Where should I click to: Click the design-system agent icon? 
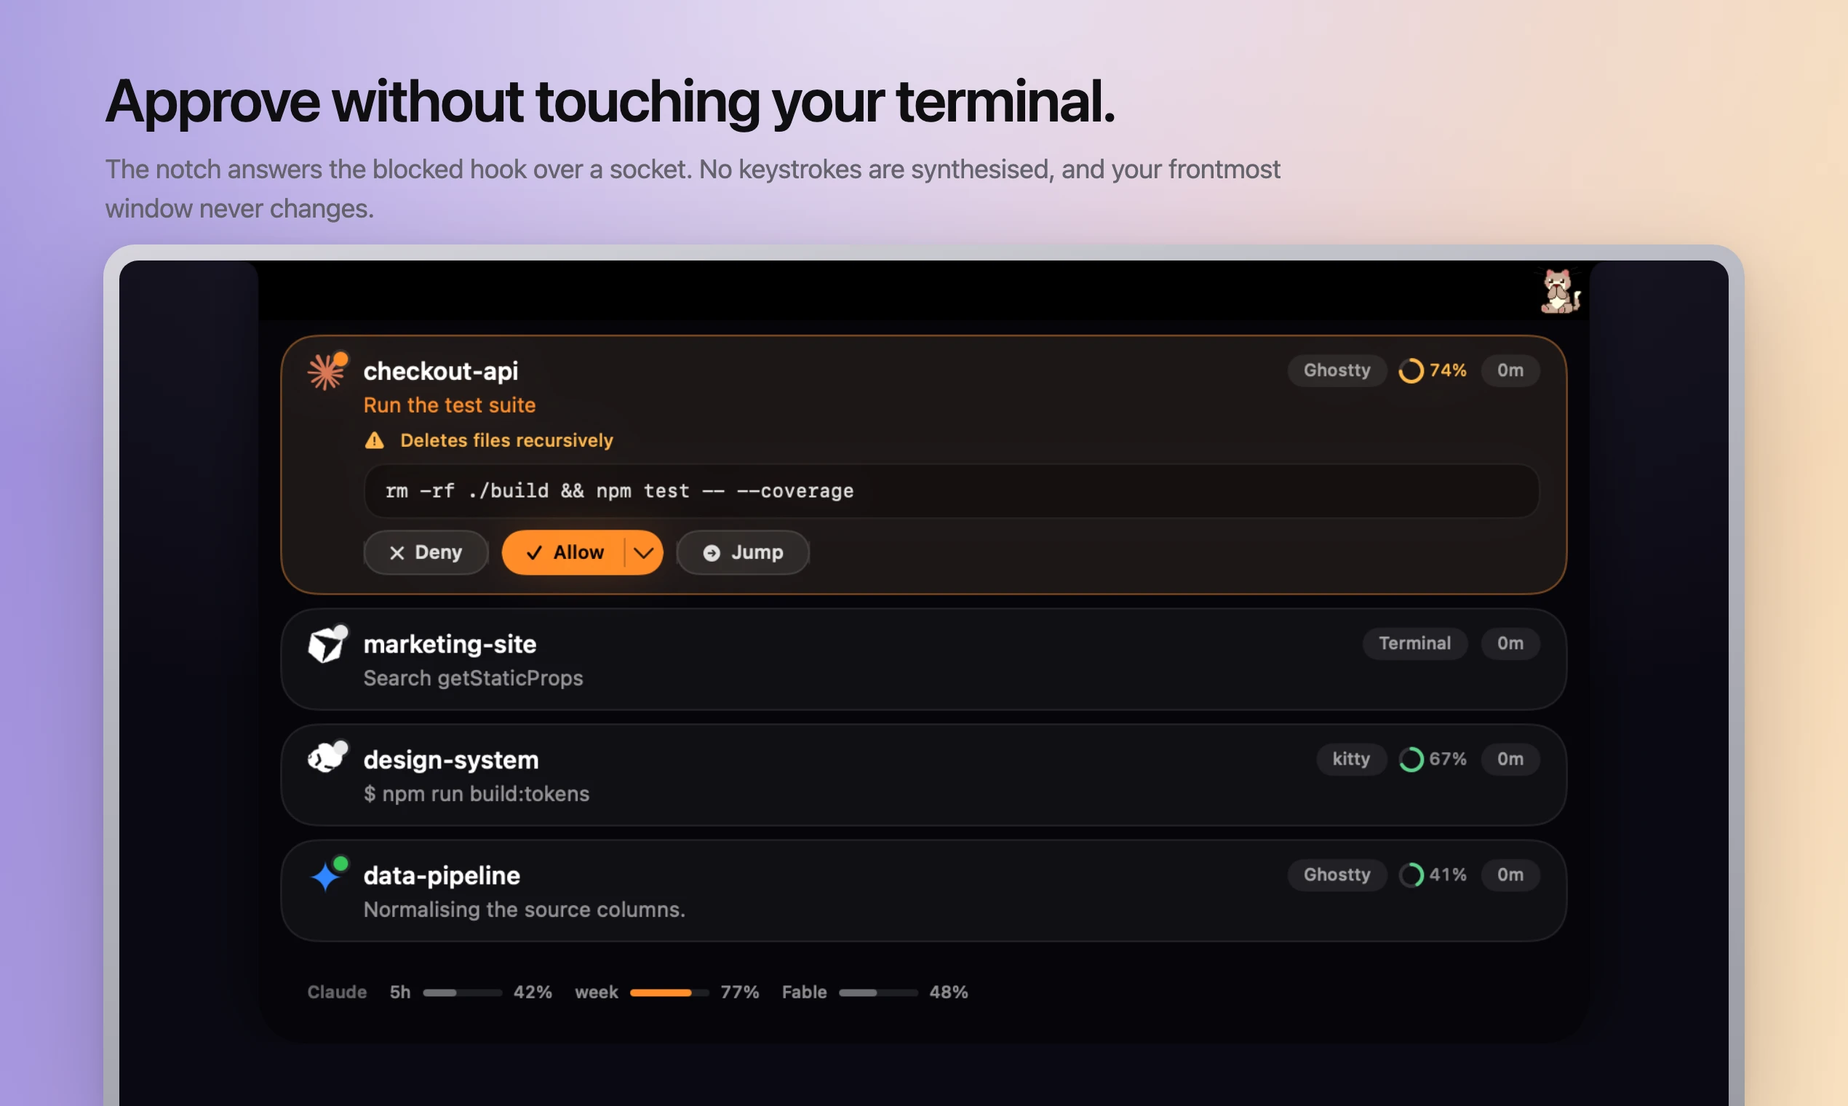point(327,758)
